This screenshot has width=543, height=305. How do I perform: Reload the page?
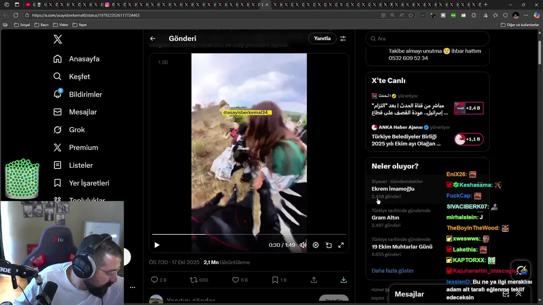click(x=16, y=15)
